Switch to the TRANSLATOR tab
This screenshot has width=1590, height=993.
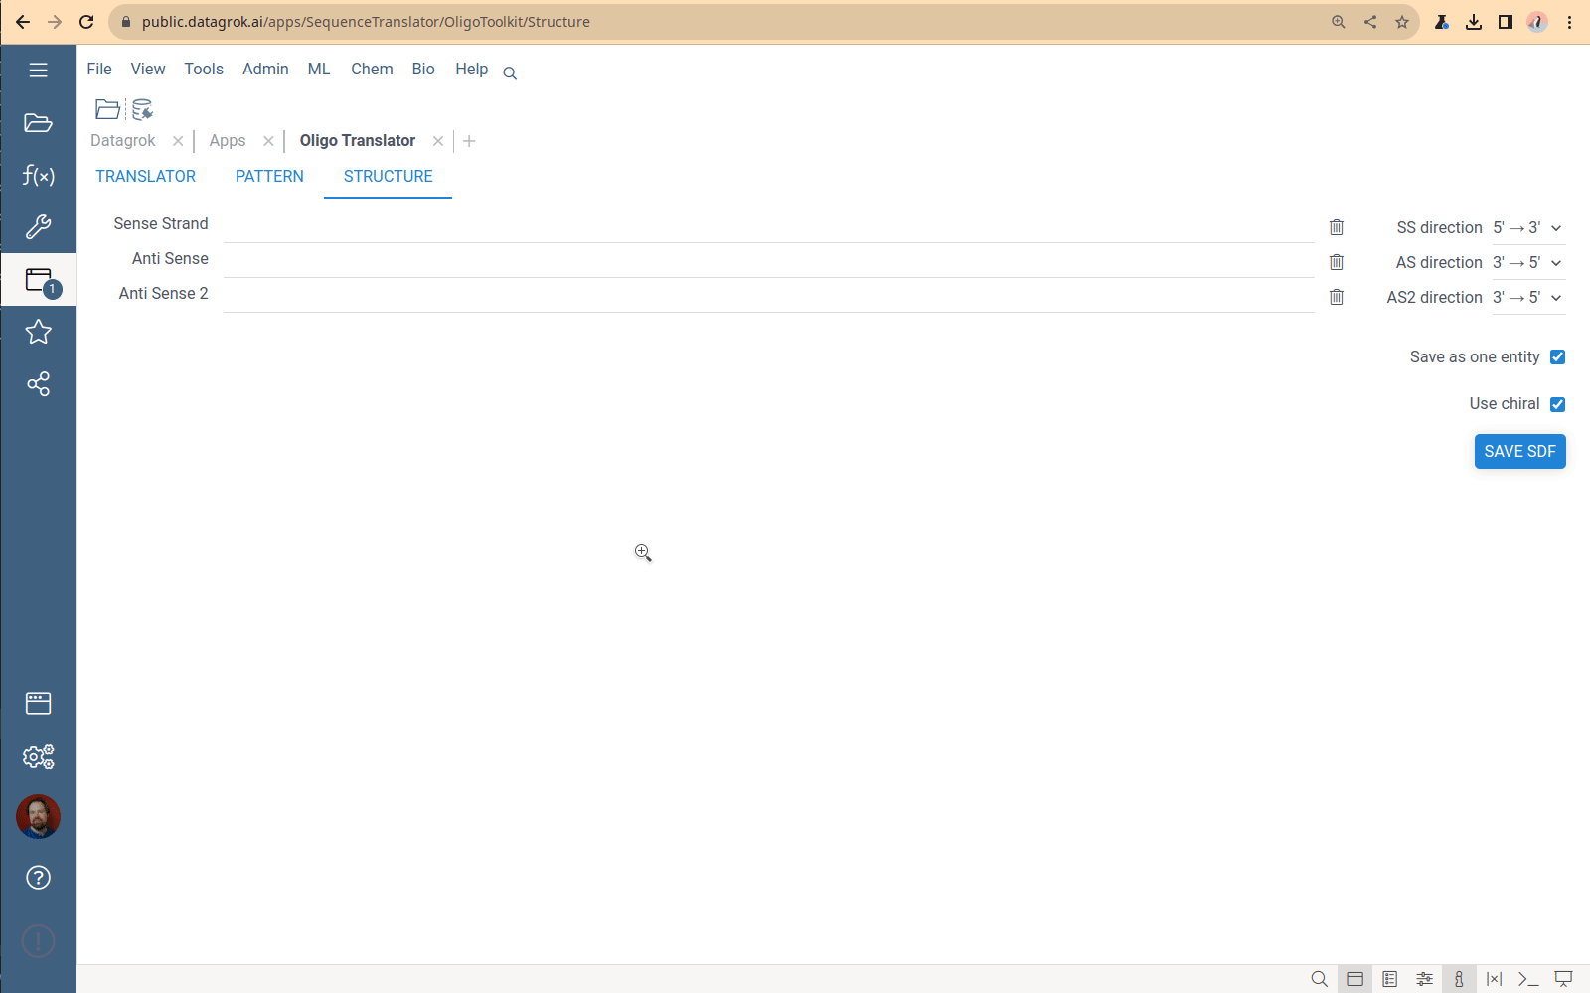coord(145,176)
